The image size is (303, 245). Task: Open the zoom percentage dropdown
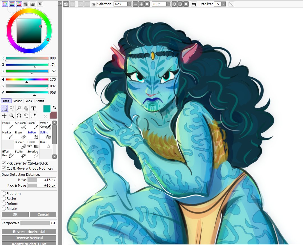point(129,4)
